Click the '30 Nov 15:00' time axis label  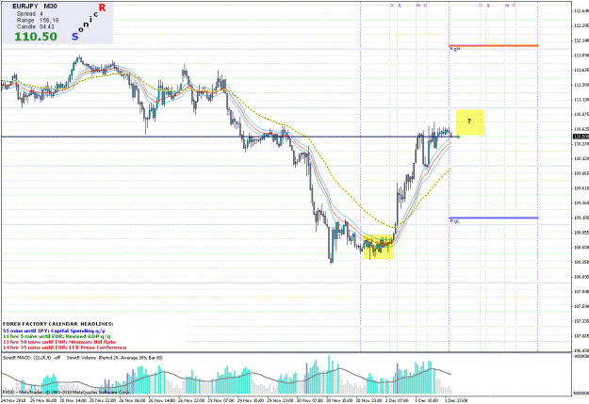click(x=340, y=400)
